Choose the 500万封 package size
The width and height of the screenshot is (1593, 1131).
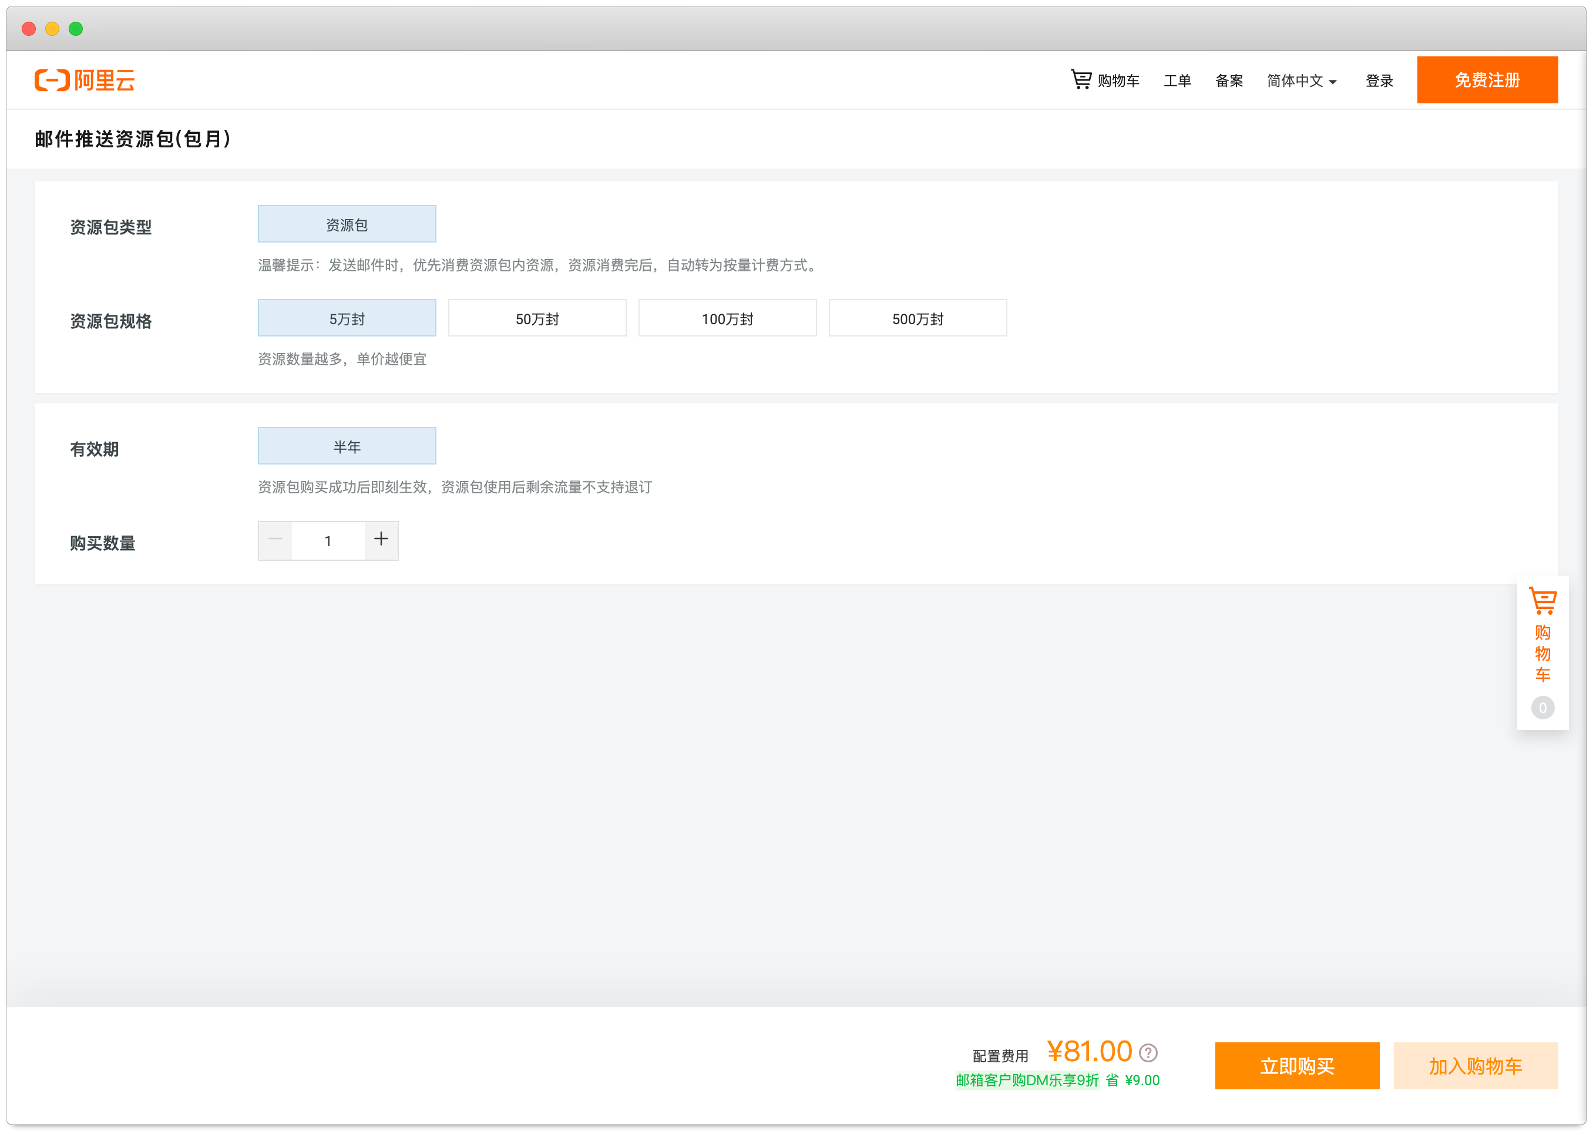(x=918, y=318)
